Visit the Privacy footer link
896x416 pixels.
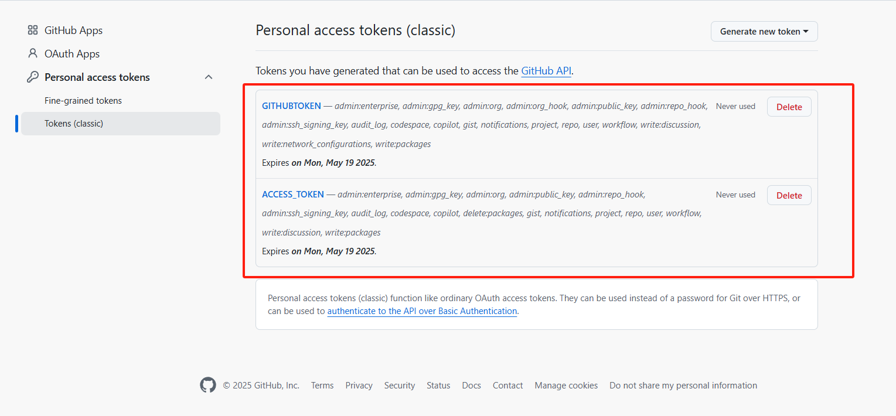[x=359, y=386]
